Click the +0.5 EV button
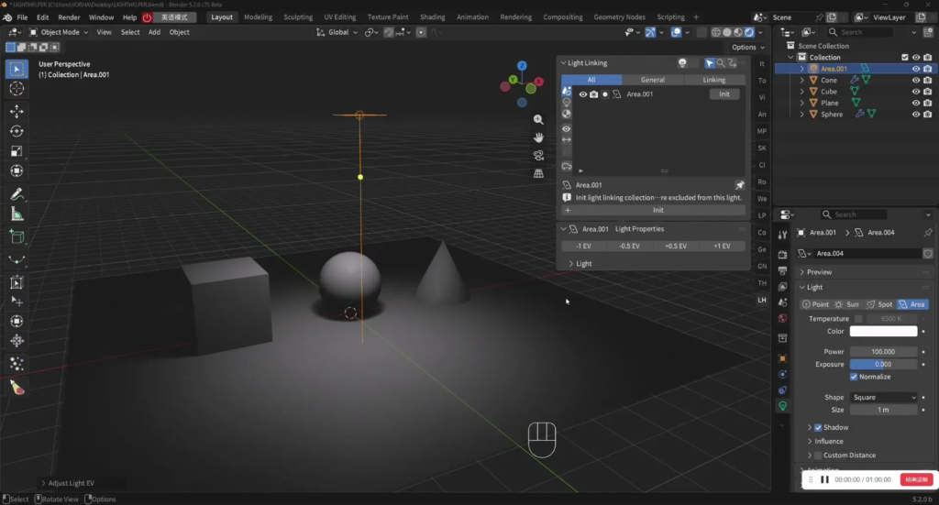The image size is (939, 505). coord(676,247)
